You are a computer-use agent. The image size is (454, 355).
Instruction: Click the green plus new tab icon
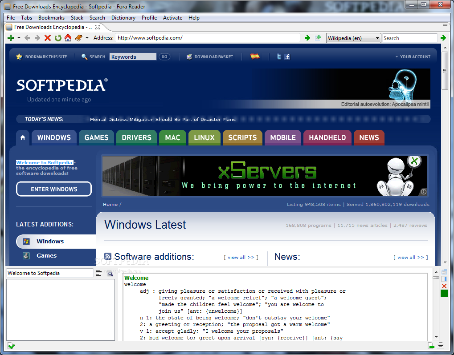pos(11,38)
